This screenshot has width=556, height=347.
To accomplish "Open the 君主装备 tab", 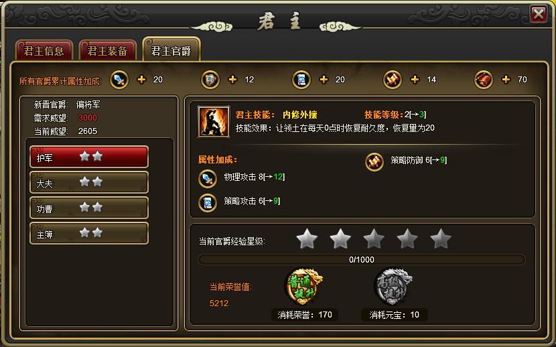I will 107,50.
